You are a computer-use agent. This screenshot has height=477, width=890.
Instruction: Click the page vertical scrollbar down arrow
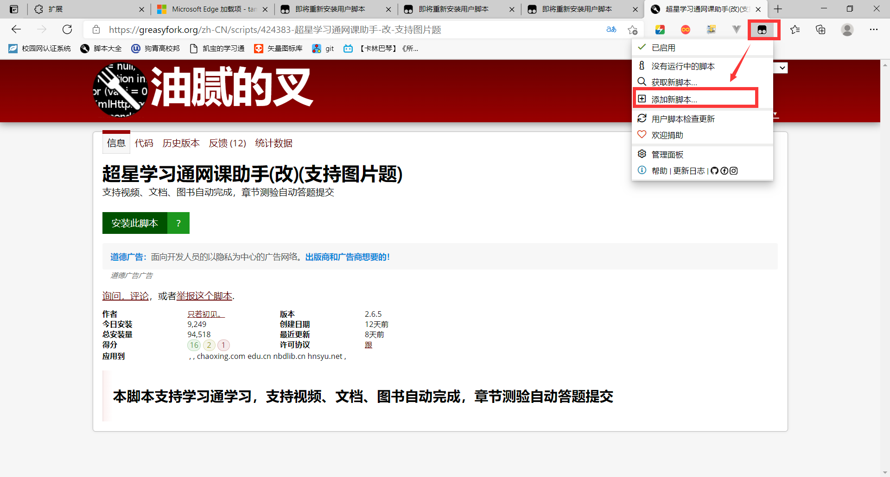885,472
